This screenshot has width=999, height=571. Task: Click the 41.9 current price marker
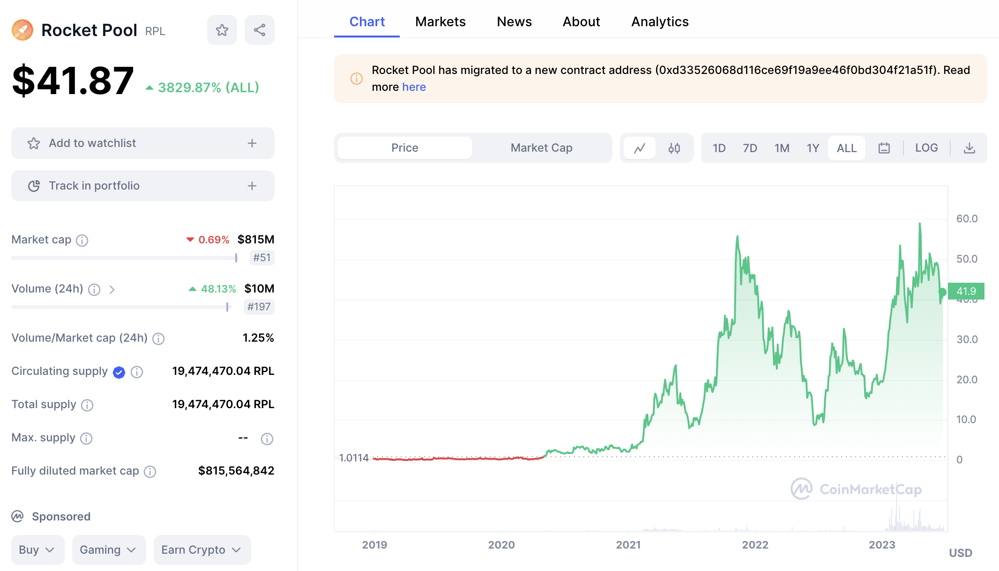tap(966, 291)
